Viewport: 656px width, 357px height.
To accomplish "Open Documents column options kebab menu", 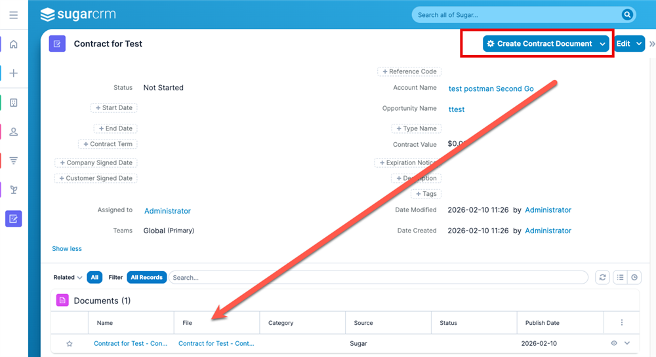I will [x=621, y=322].
